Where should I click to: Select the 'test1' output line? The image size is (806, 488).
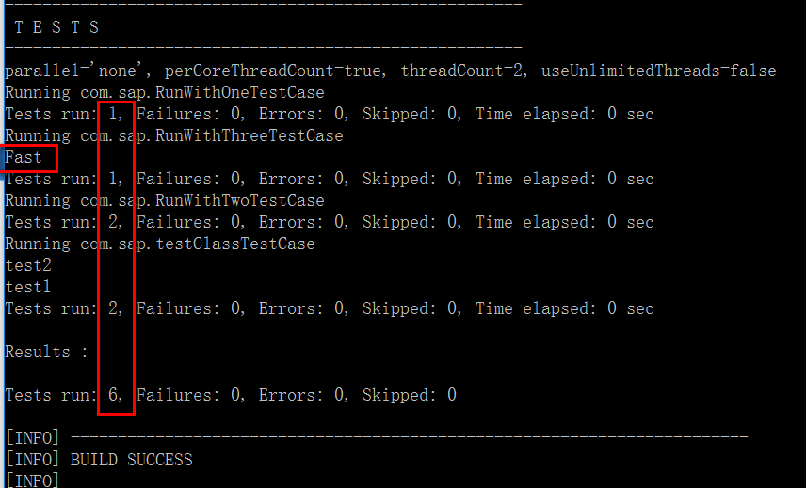tap(28, 287)
